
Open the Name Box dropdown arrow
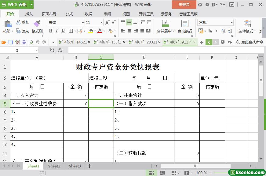tap(36, 51)
